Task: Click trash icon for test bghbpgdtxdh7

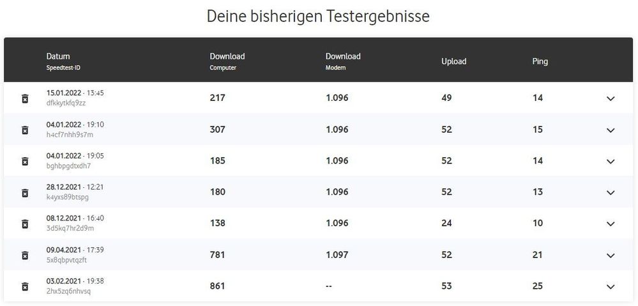Action: pyautogui.click(x=25, y=161)
